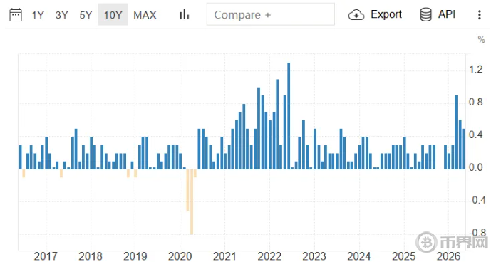The image size is (496, 262).
Task: Open the calendar date range picker
Action: tap(16, 15)
